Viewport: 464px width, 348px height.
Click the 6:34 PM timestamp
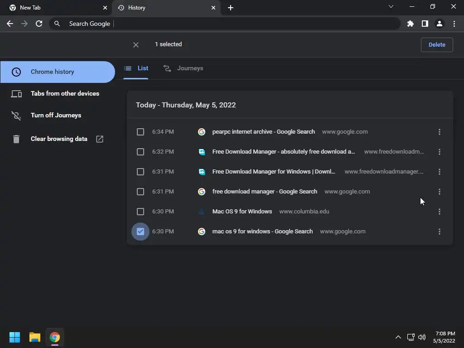[163, 132]
